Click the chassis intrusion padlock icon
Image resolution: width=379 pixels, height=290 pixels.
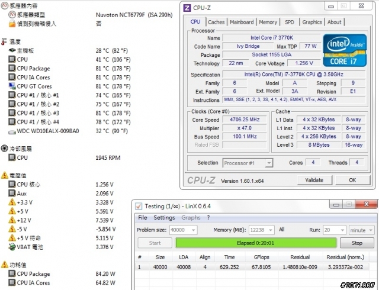tap(12, 24)
